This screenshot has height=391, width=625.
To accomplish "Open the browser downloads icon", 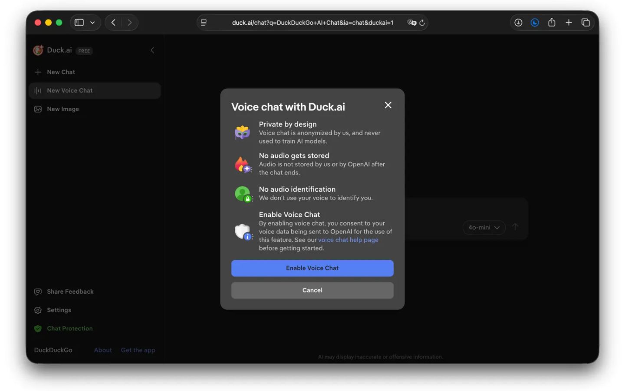I will pos(518,23).
